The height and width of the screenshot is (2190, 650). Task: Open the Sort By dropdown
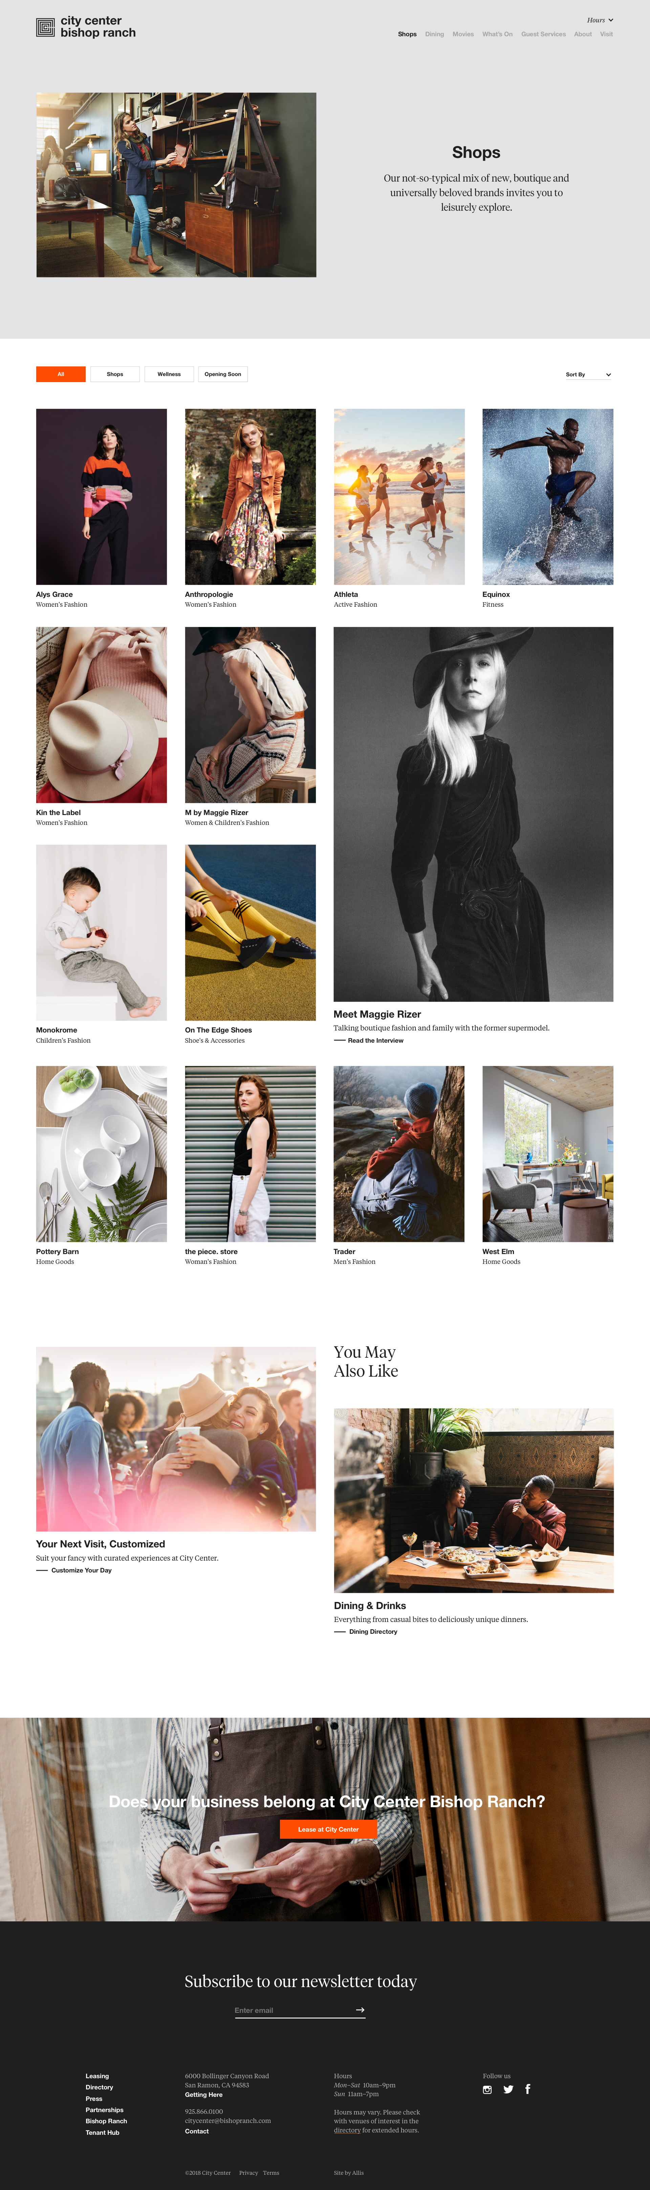588,374
